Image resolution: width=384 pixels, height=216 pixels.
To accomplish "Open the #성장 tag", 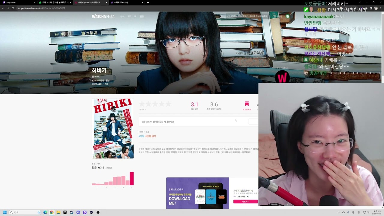I will tap(141, 136).
